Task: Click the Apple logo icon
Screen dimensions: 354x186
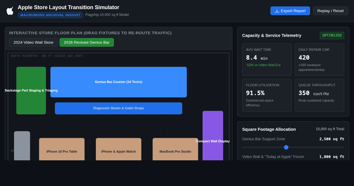Action: [10, 11]
